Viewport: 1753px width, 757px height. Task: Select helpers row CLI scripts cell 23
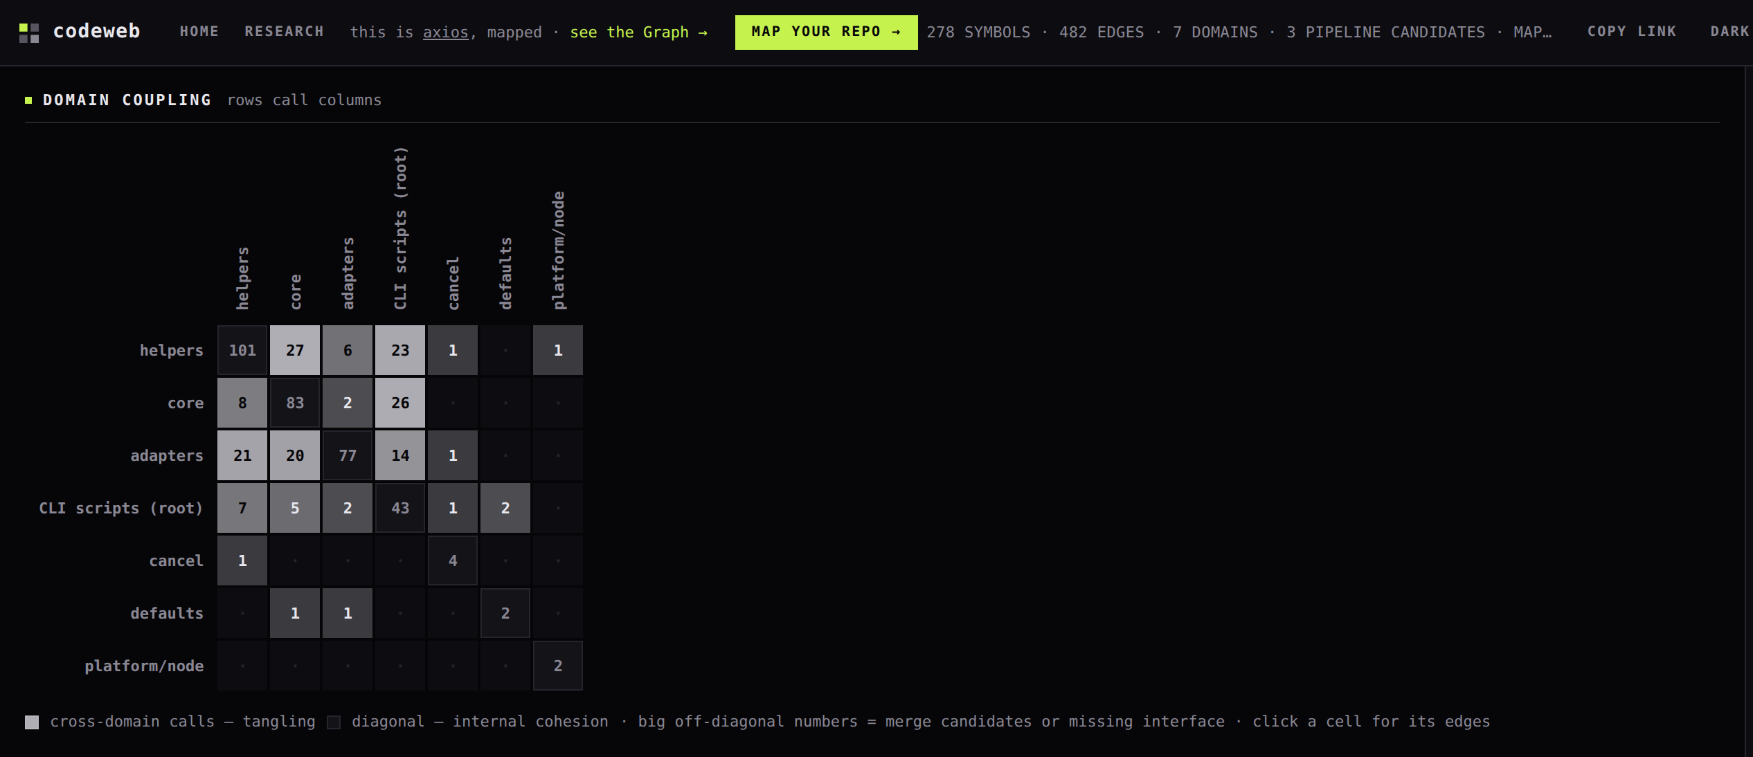pyautogui.click(x=400, y=350)
